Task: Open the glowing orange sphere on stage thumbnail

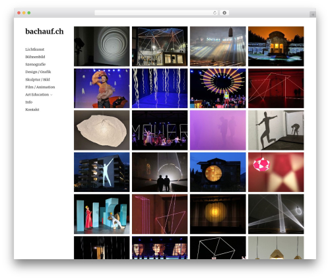Action: 218,214
